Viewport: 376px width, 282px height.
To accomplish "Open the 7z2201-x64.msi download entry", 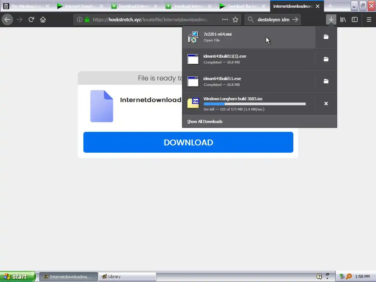I will (x=249, y=37).
